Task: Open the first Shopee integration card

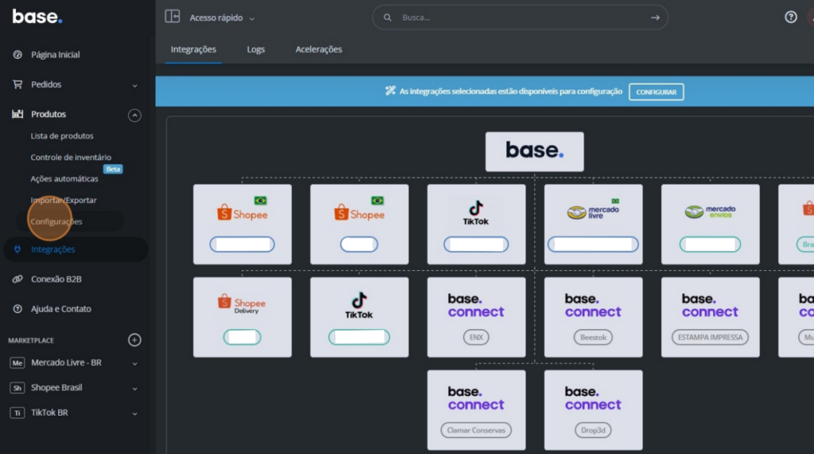Action: point(242,224)
